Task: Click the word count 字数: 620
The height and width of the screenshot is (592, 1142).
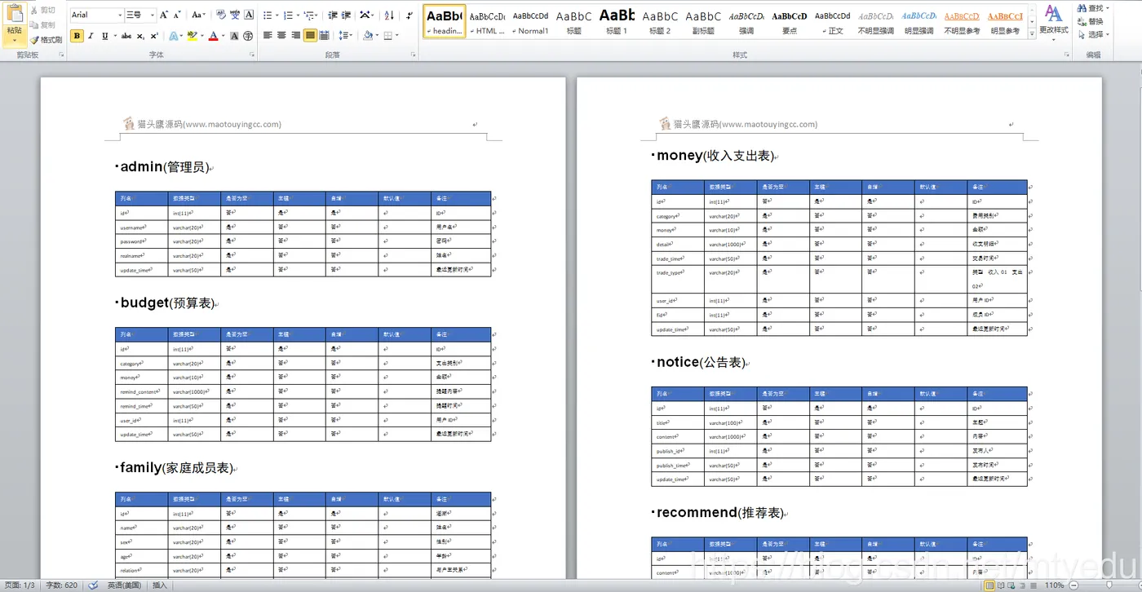Action: coord(62,585)
